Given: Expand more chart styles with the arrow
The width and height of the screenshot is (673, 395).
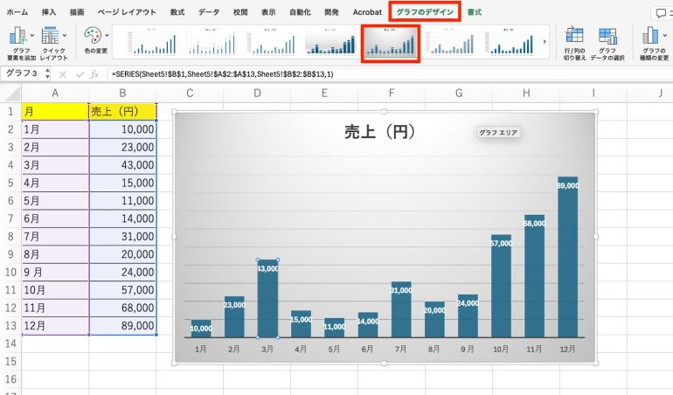Looking at the screenshot, I should 545,42.
